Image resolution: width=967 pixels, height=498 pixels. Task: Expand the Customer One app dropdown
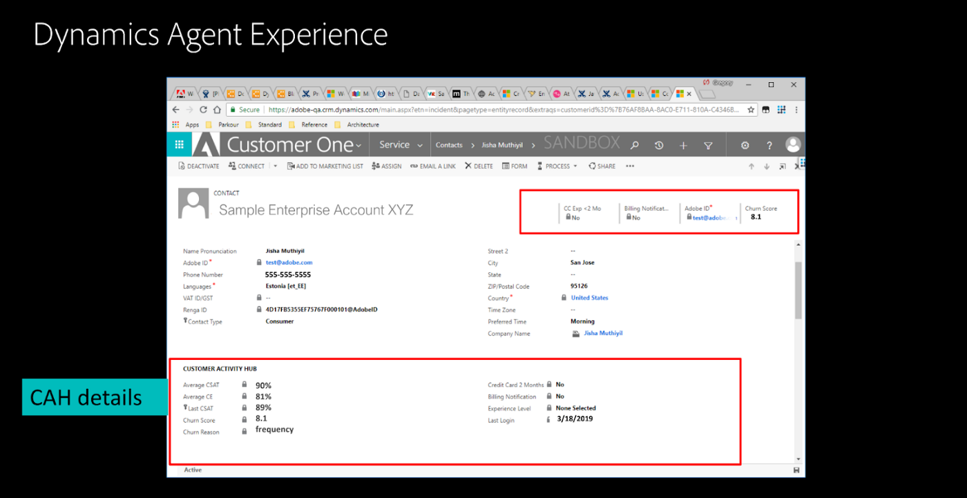(359, 144)
